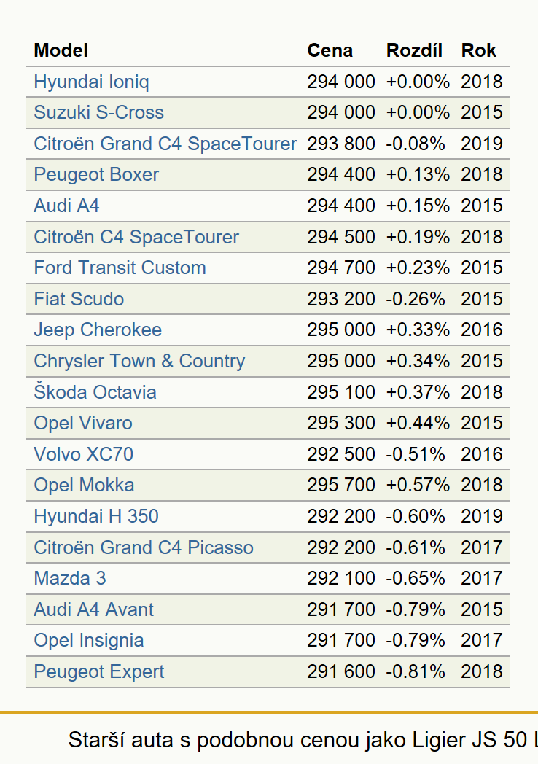Open the Fiat Scudo link
Screen dimensions: 538x764
point(79,299)
